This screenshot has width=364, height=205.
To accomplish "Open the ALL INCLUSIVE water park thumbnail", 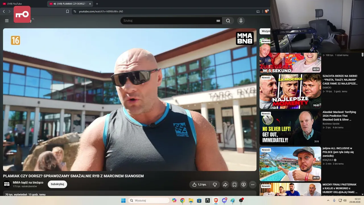I will point(290,164).
